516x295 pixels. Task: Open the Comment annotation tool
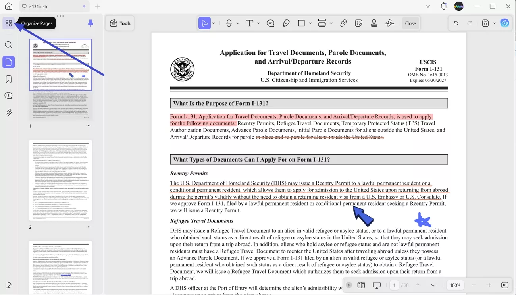270,23
